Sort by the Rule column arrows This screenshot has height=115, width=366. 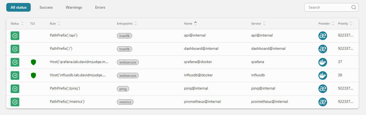(59, 24)
